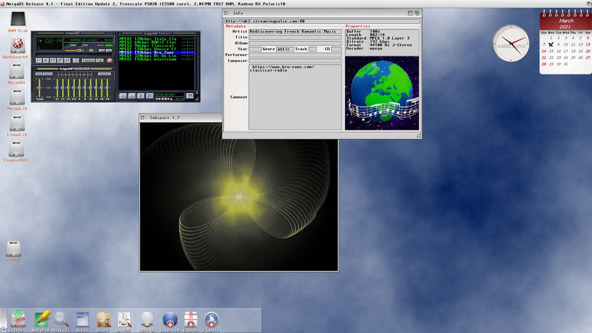Click the Album field in Info
Image resolution: width=592 pixels, height=333 pixels.
pyautogui.click(x=295, y=43)
